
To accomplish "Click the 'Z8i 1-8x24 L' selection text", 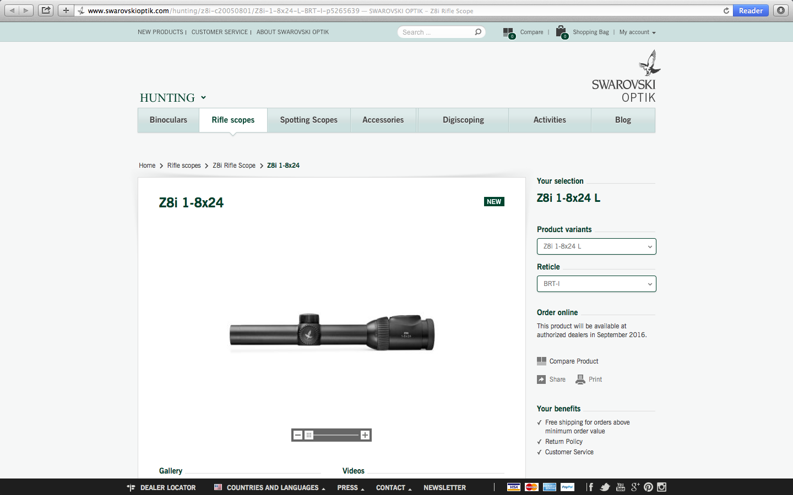I will point(568,198).
